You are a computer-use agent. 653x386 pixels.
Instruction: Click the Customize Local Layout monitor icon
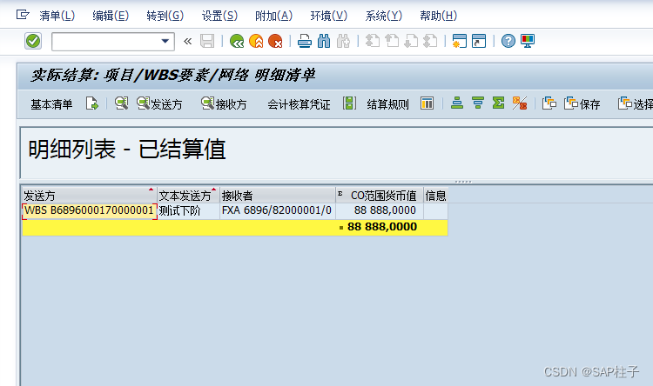pos(528,41)
